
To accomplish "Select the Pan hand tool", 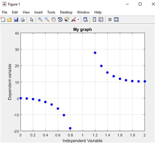I will [54, 20].
